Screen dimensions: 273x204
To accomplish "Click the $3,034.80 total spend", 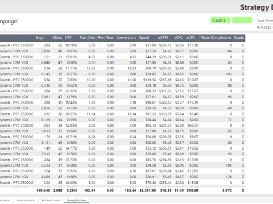I will point(148,190).
